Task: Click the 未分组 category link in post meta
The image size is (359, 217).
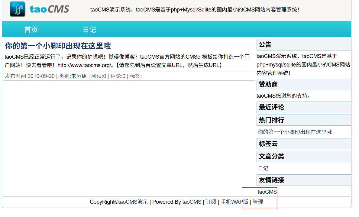Action: (79, 76)
